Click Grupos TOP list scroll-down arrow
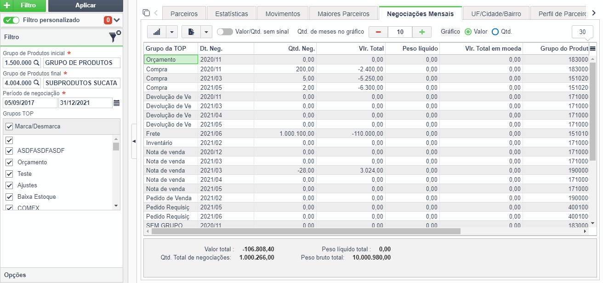603x283 pixels. click(116, 206)
